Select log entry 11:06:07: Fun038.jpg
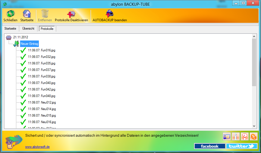The height and width of the screenshot is (153, 261). tap(42, 76)
